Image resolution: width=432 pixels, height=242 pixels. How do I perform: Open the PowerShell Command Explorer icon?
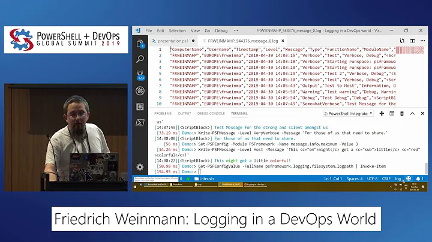[x=140, y=123]
